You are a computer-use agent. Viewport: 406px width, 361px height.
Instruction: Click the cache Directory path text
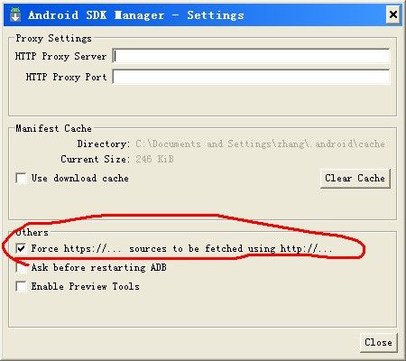(260, 144)
